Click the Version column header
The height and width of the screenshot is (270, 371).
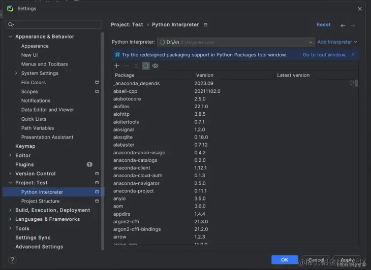tap(234, 75)
